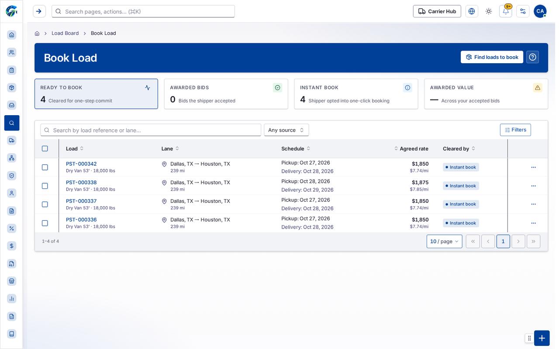The height and width of the screenshot is (349, 559).
Task: Open the notifications bell
Action: [506, 11]
